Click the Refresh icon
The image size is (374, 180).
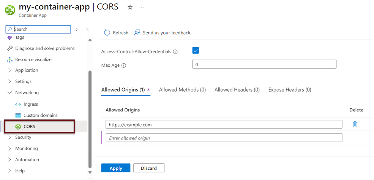click(x=107, y=33)
